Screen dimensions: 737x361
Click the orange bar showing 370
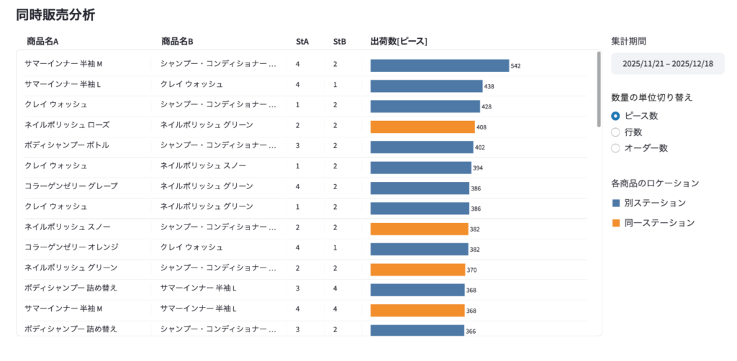pyautogui.click(x=417, y=270)
